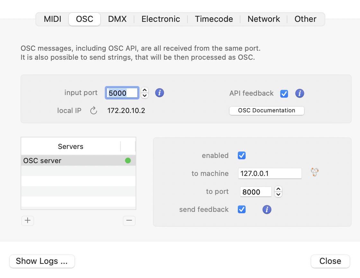360x278 pixels.
Task: Decrease input port with stepper down arrow
Action: point(145,95)
